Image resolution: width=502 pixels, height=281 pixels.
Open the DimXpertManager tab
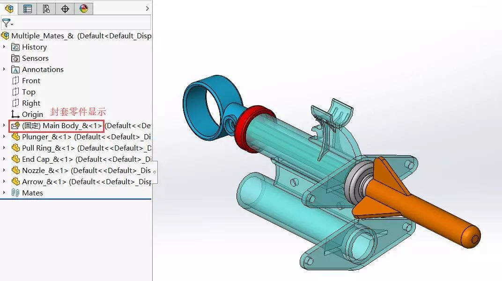pos(65,8)
